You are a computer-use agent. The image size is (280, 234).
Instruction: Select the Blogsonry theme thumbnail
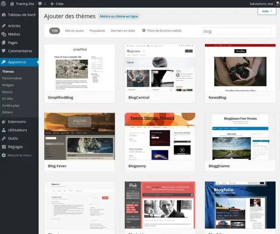[160, 136]
